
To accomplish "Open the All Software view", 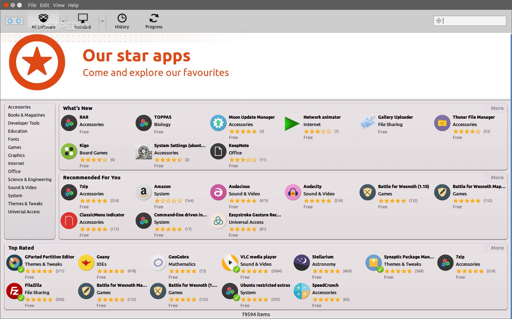I will point(43,21).
